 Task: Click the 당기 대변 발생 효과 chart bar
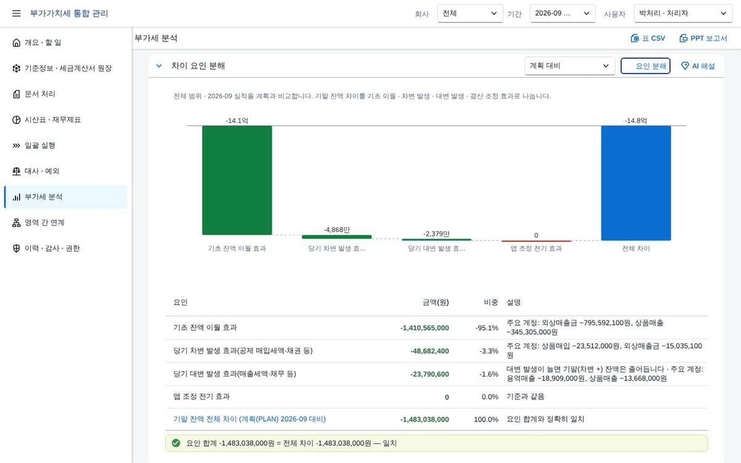437,240
